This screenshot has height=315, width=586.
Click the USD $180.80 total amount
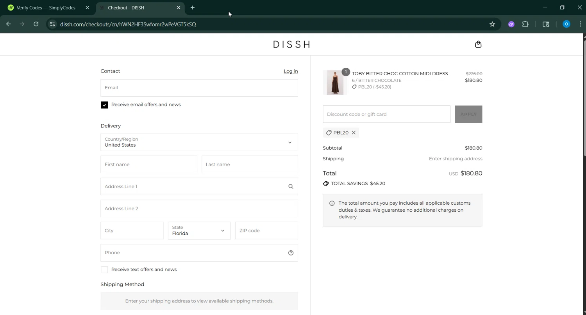click(x=466, y=173)
